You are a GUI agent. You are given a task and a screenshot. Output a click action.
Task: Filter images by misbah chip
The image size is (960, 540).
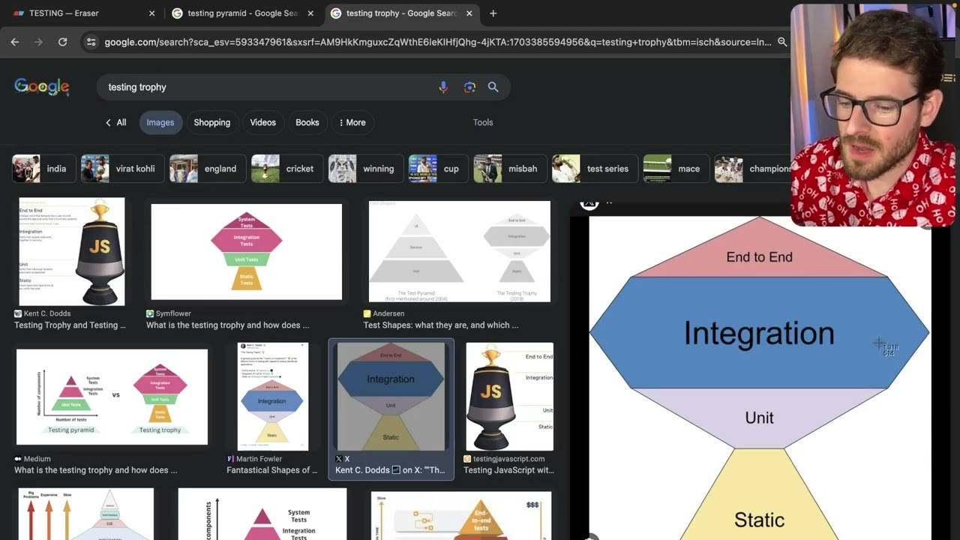click(x=509, y=169)
